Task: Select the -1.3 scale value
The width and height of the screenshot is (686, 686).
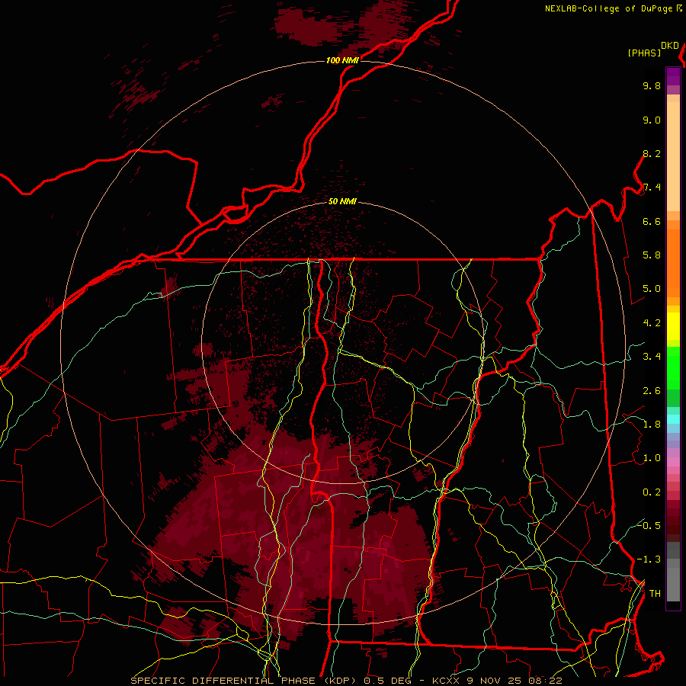Action: click(649, 559)
